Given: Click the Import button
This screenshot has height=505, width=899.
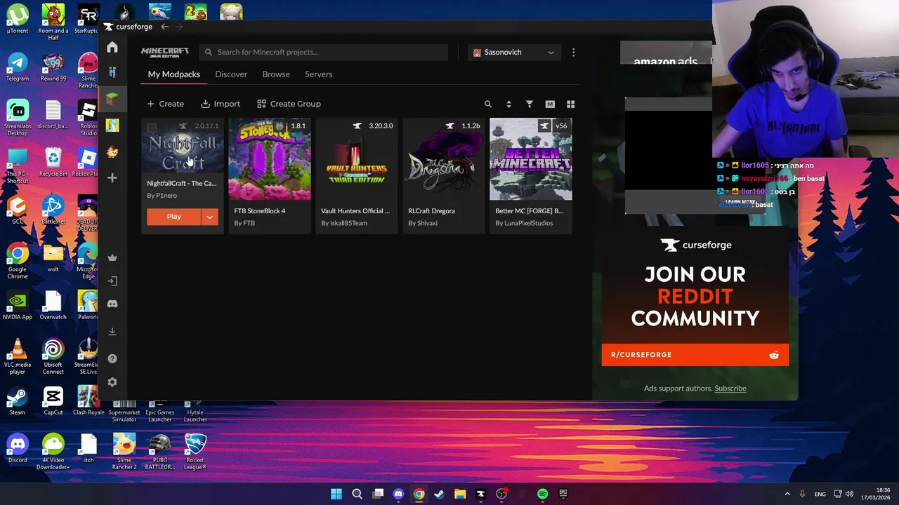Looking at the screenshot, I should 221,104.
